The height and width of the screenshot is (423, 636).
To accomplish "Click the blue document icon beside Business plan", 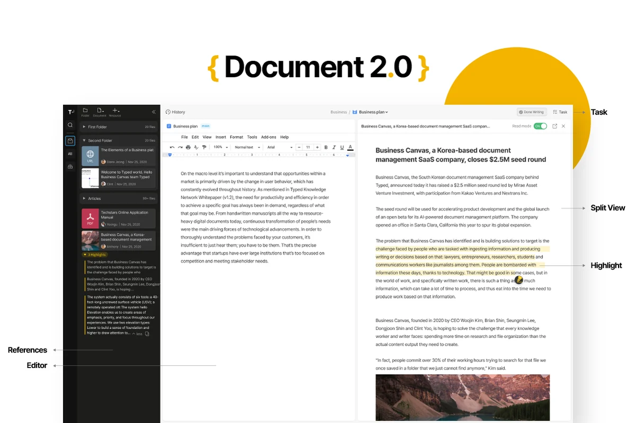I will (169, 126).
